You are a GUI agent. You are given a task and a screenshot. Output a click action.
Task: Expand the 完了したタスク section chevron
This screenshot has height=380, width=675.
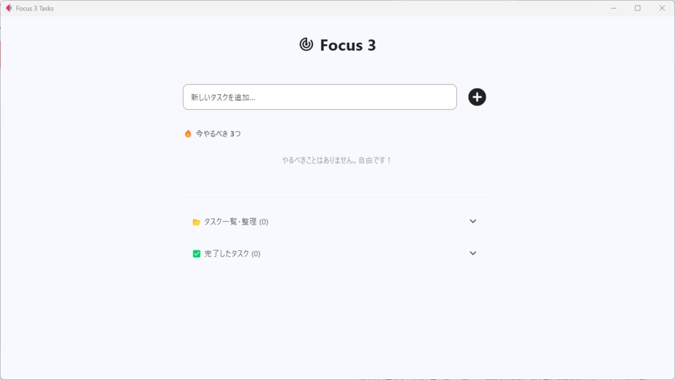[x=473, y=253]
